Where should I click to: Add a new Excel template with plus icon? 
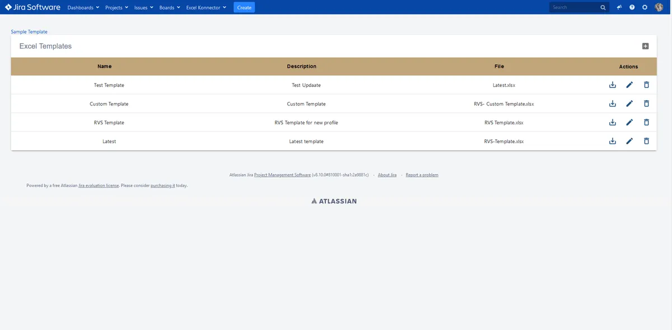(x=645, y=47)
